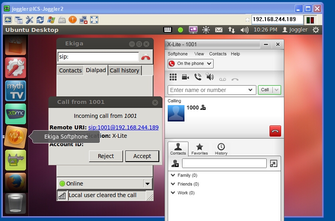Pop out contacts panel with the detach icon
This screenshot has height=221, width=335.
274,163
